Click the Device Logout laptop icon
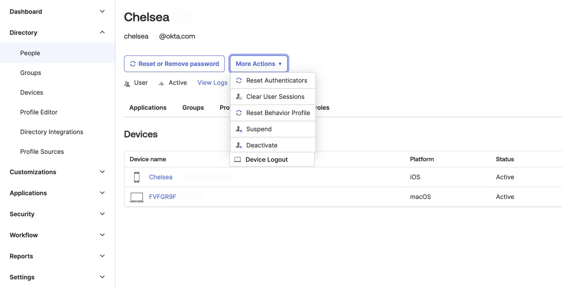Viewport: 562px width, 289px height. pos(237,160)
